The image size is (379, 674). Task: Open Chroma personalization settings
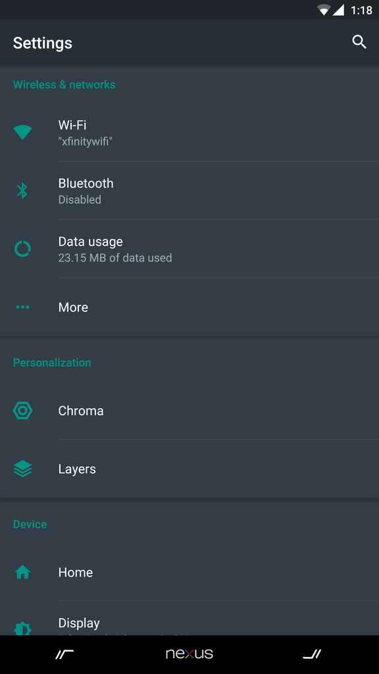189,411
